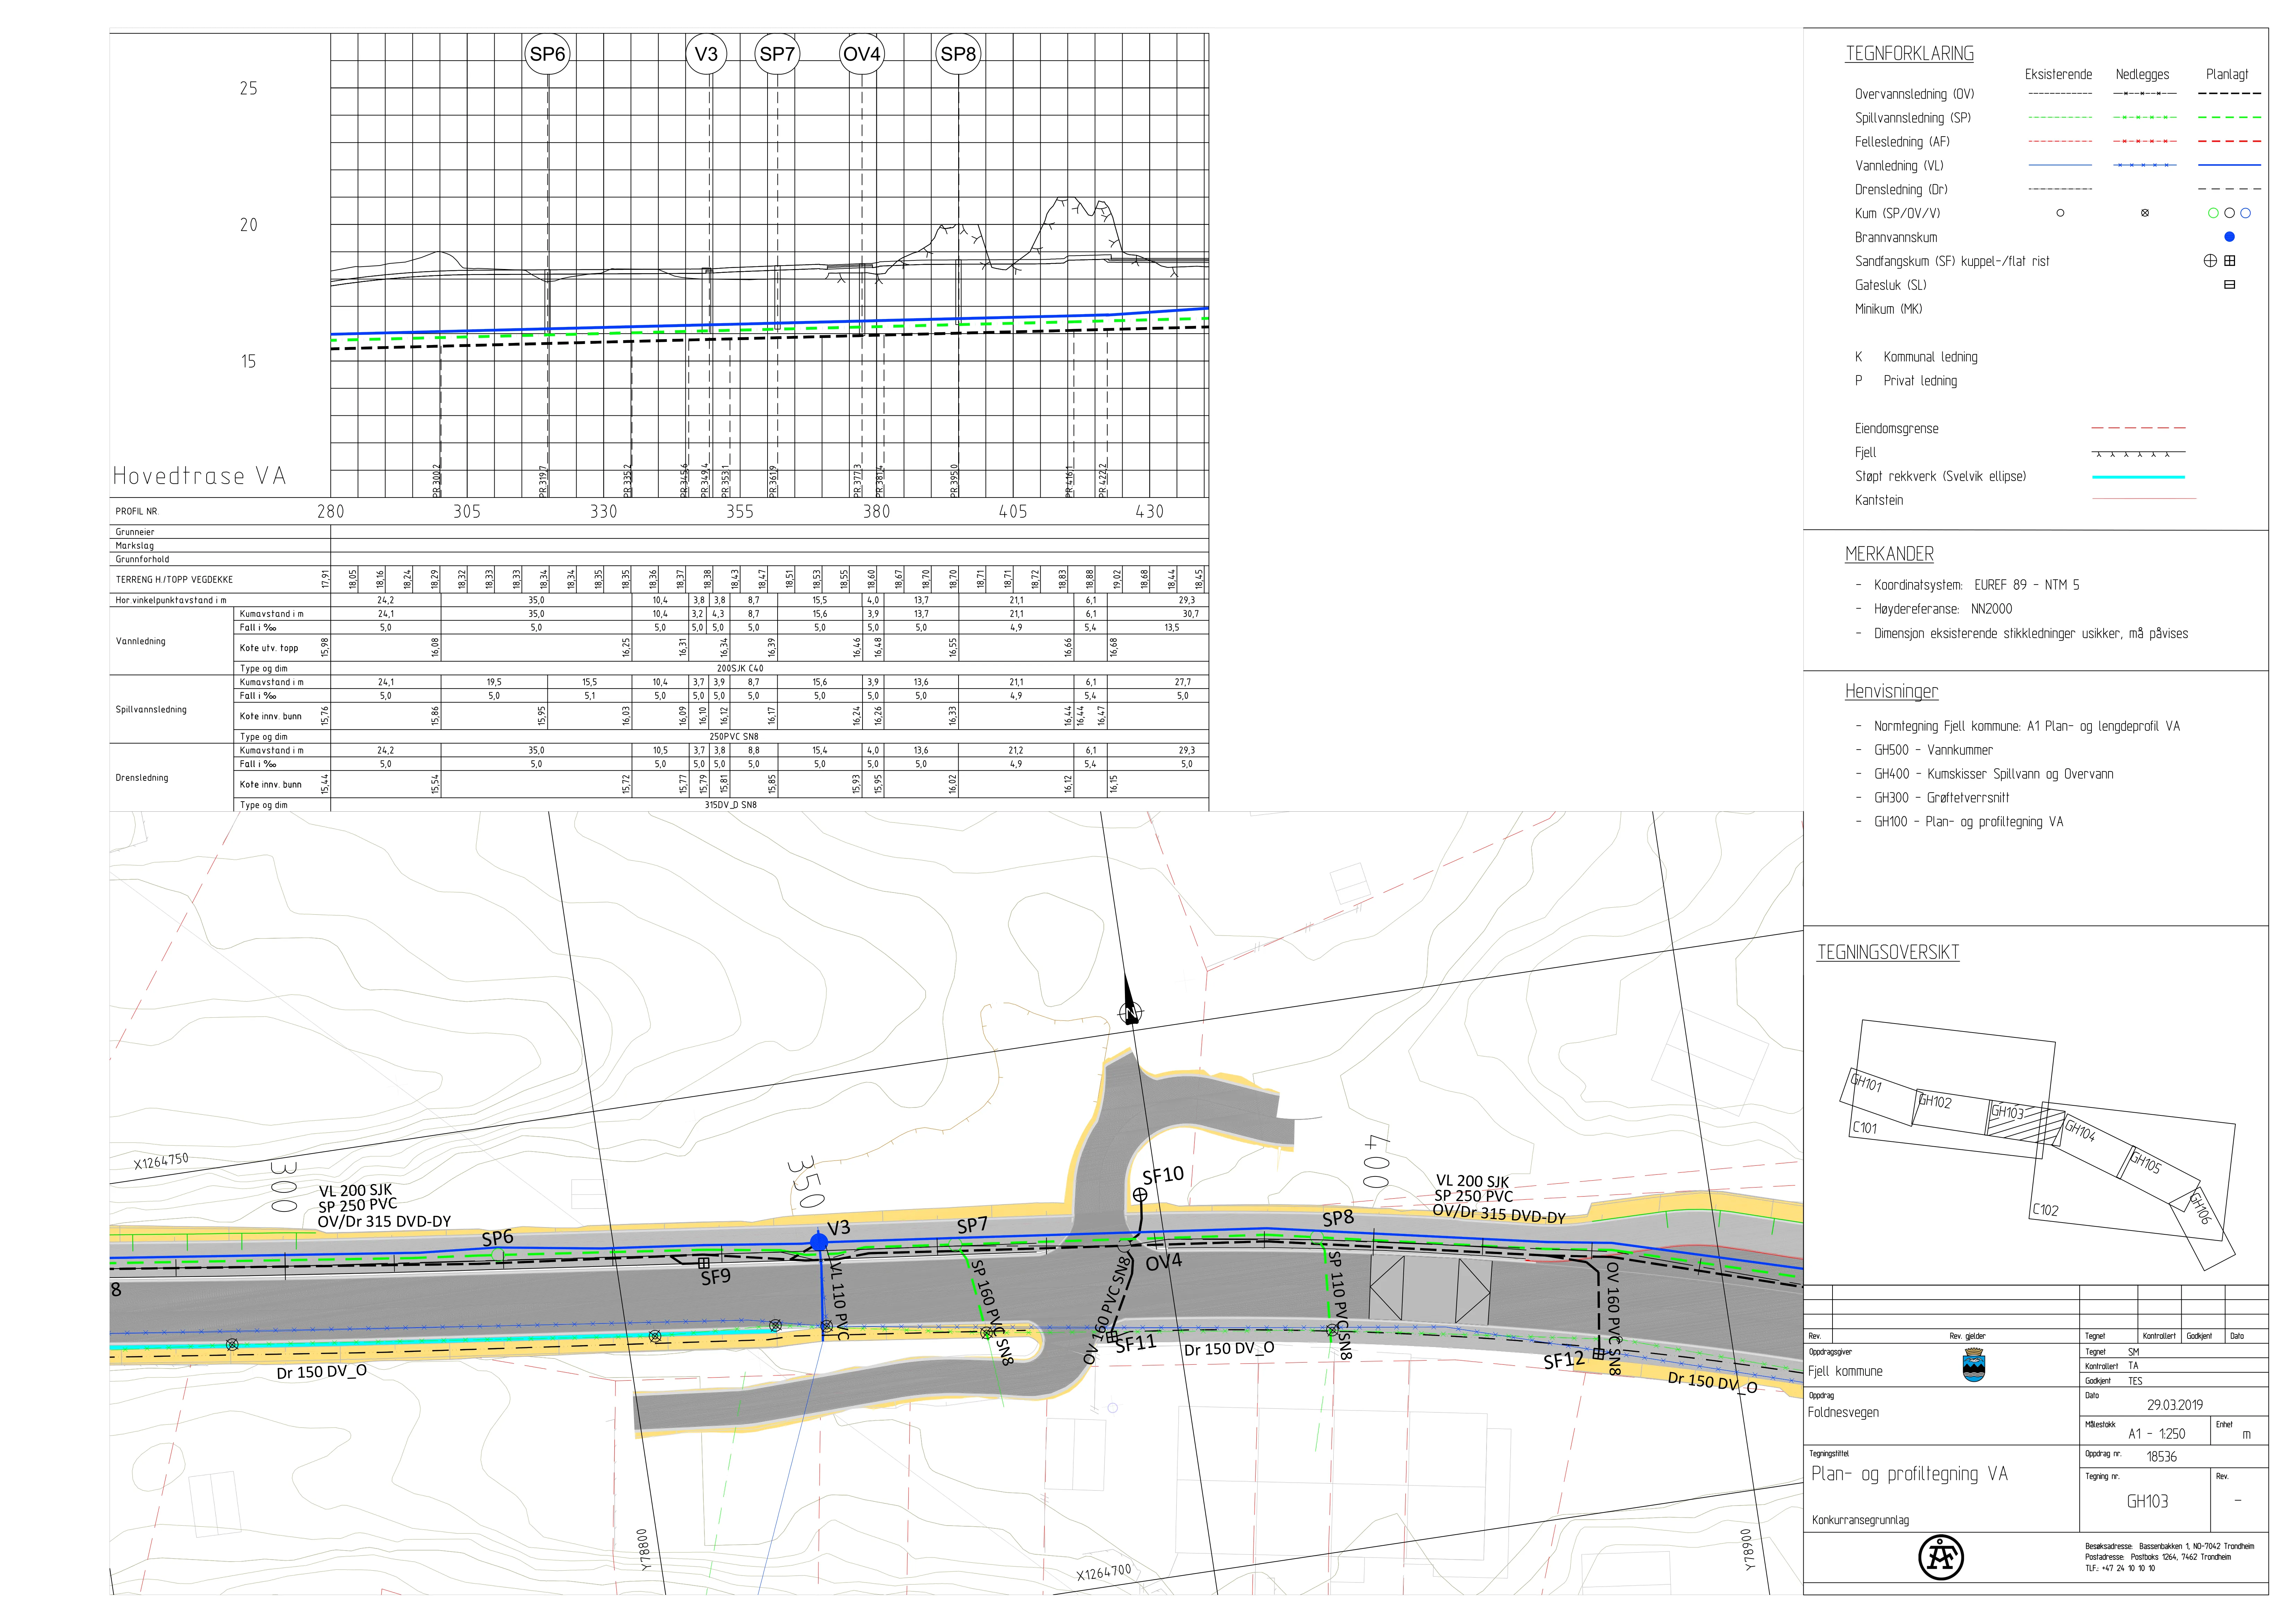Select the blue V3 hydrant dot on the plan
The image size is (2296, 1622).
coord(819,1242)
